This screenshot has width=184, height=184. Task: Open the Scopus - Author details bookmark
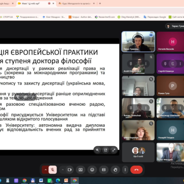coord(80,17)
